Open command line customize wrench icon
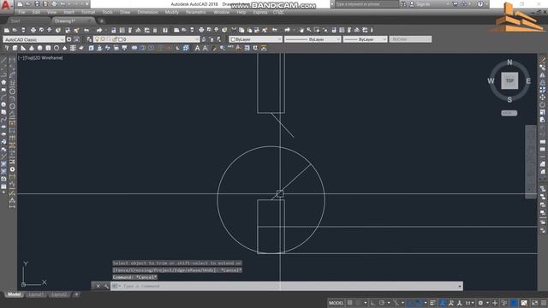 (106, 286)
